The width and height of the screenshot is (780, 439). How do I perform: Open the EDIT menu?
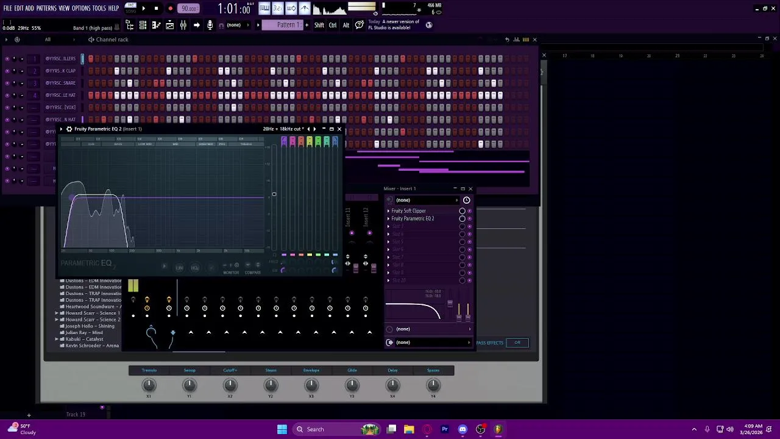[18, 9]
